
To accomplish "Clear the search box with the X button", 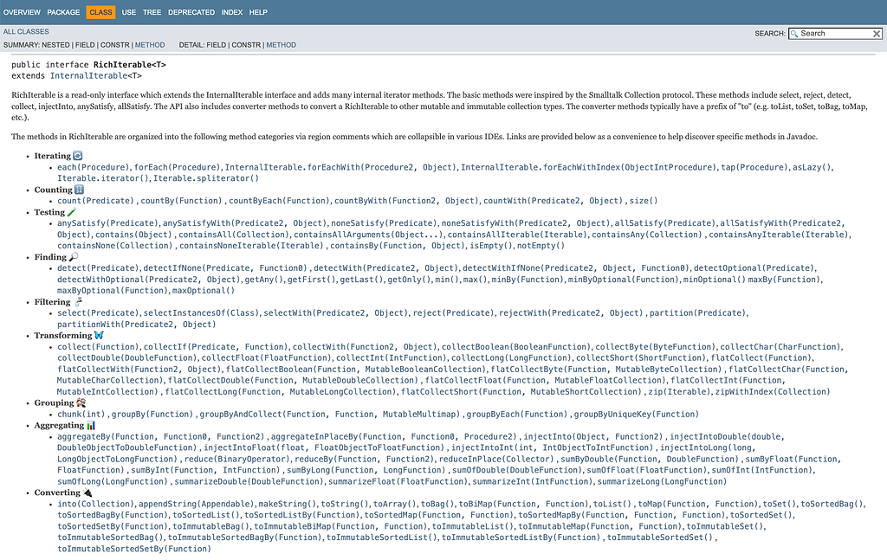I will coord(877,34).
